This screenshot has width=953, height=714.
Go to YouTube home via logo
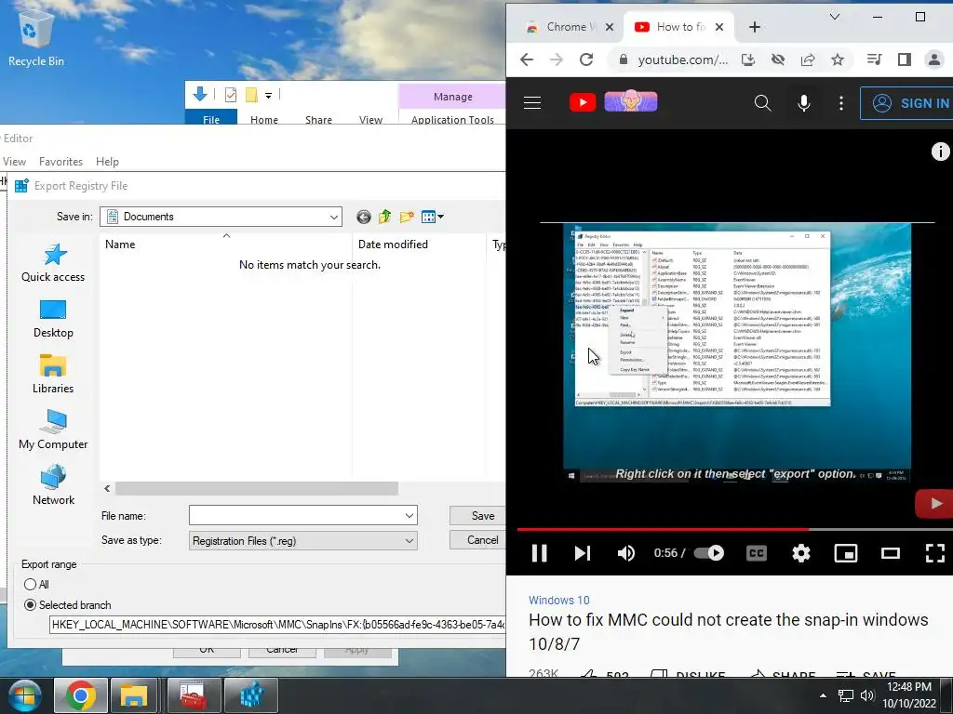[x=612, y=102]
